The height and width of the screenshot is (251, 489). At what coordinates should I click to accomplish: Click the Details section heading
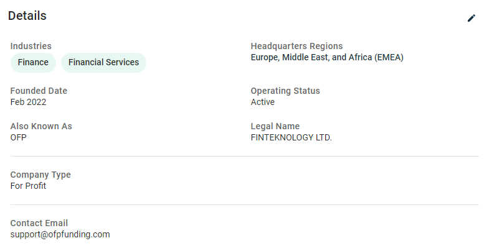pos(27,16)
